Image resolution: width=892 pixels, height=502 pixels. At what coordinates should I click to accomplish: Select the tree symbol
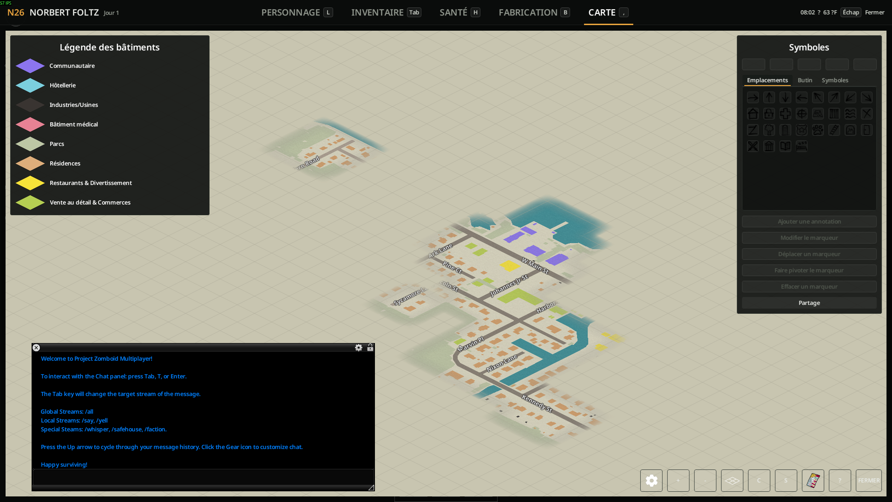[x=769, y=130]
